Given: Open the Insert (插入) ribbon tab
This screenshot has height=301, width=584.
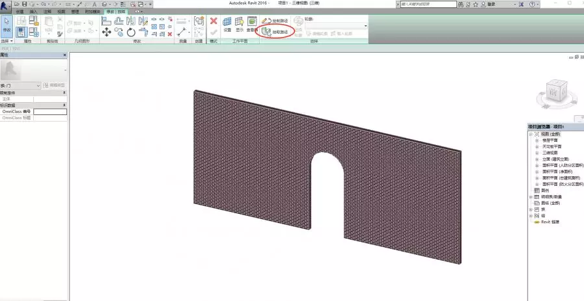Looking at the screenshot, I should tap(33, 12).
